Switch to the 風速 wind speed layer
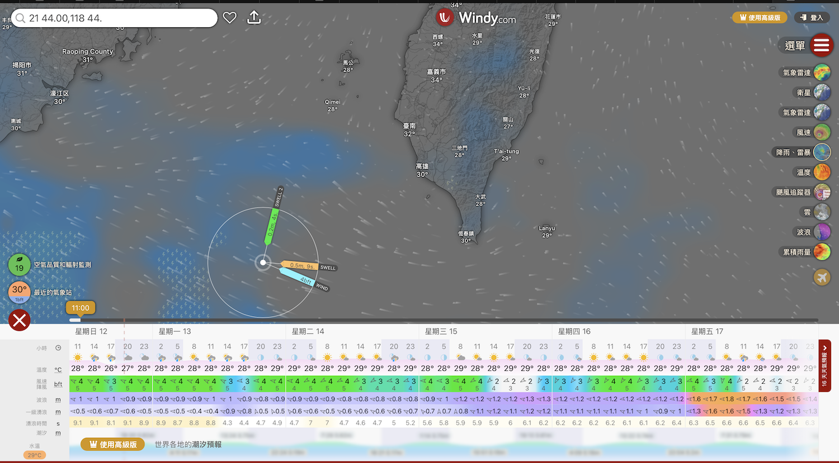Image resolution: width=839 pixels, height=463 pixels. [x=822, y=132]
